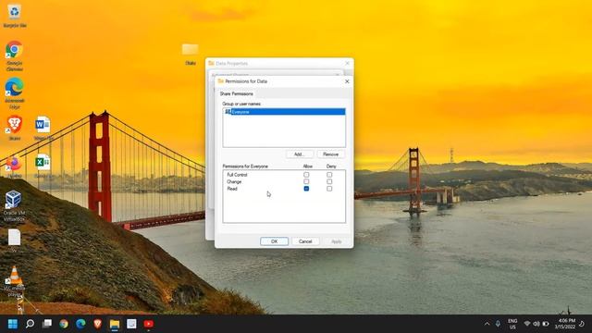The image size is (592, 333).
Task: Click the Remove button
Action: tap(331, 154)
